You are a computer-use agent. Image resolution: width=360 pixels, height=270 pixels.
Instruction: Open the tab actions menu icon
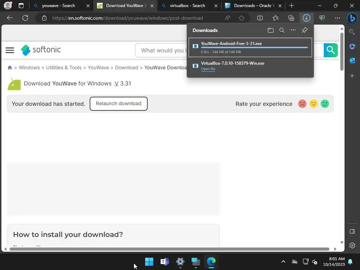[x=21, y=6]
